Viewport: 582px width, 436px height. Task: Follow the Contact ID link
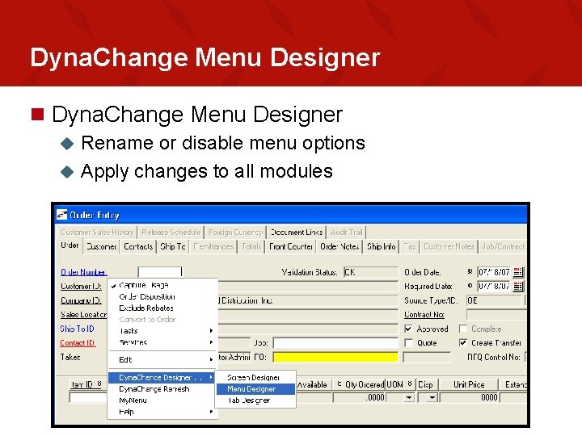[78, 343]
